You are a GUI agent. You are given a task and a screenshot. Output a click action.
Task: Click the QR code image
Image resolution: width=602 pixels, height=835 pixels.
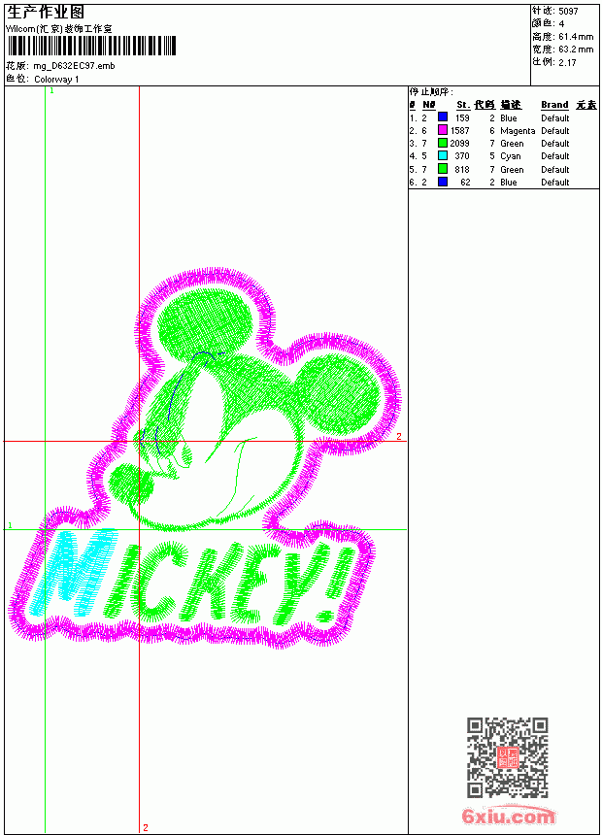coord(508,756)
